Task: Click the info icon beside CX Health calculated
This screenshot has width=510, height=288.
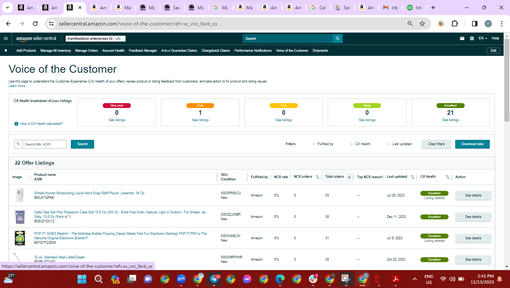Action: click(x=16, y=124)
